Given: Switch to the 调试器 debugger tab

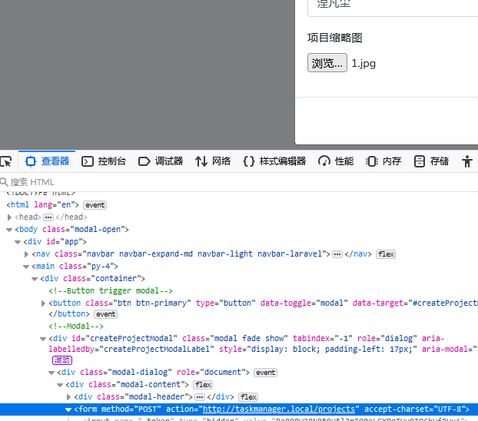Looking at the screenshot, I should click(161, 161).
